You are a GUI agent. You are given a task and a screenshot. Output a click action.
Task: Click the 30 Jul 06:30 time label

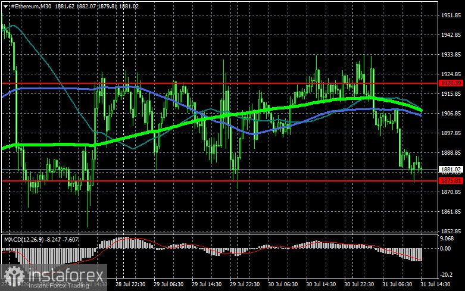pyautogui.click(x=283, y=284)
